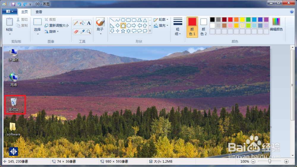Choose the Hexagon shape

coord(129,25)
